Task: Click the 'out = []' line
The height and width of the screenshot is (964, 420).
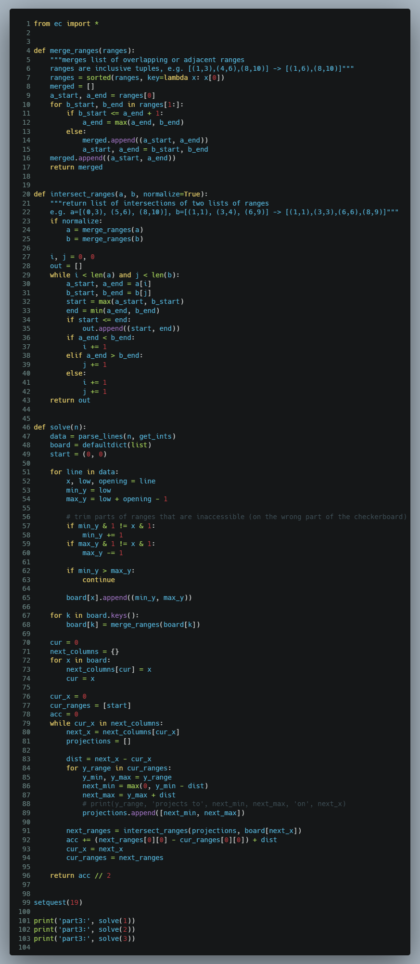Action: click(66, 266)
